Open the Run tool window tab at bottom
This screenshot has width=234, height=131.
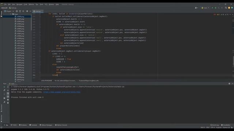point(6,125)
